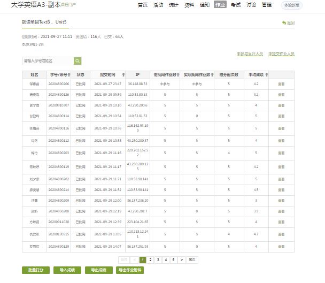Click the IP cell 36.148.88.33
Image resolution: width=325 pixels, height=283 pixels.
[137, 84]
